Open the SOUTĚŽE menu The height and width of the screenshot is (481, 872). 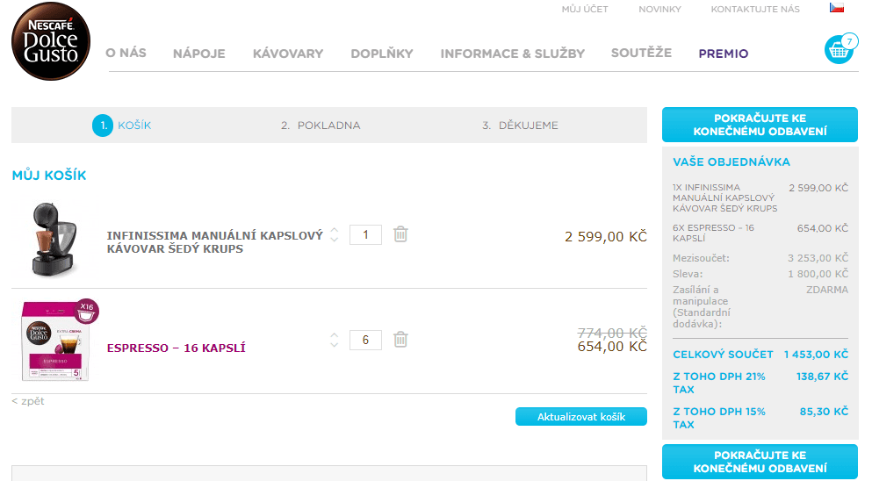pyautogui.click(x=641, y=53)
